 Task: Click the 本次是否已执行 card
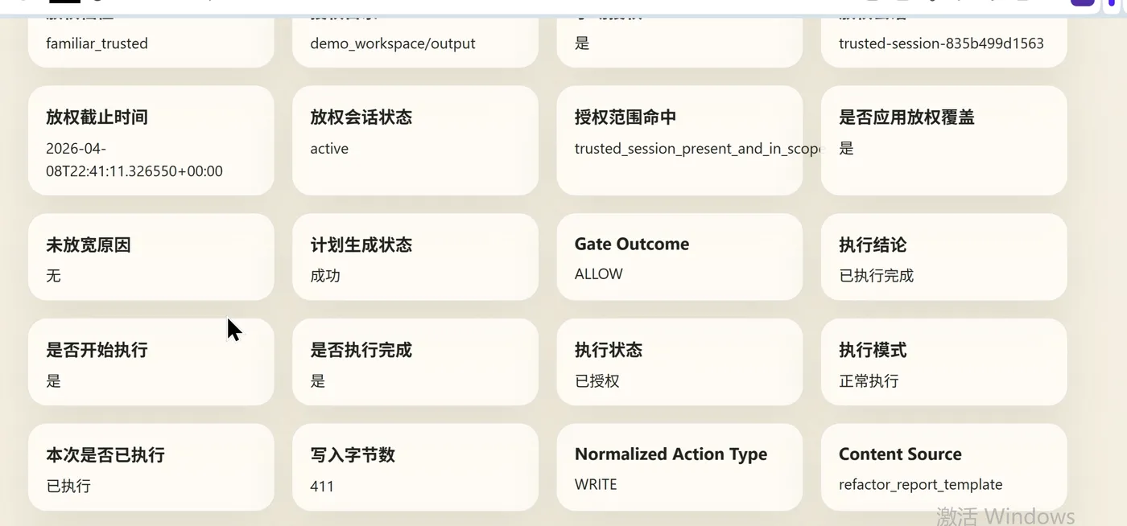(x=151, y=467)
